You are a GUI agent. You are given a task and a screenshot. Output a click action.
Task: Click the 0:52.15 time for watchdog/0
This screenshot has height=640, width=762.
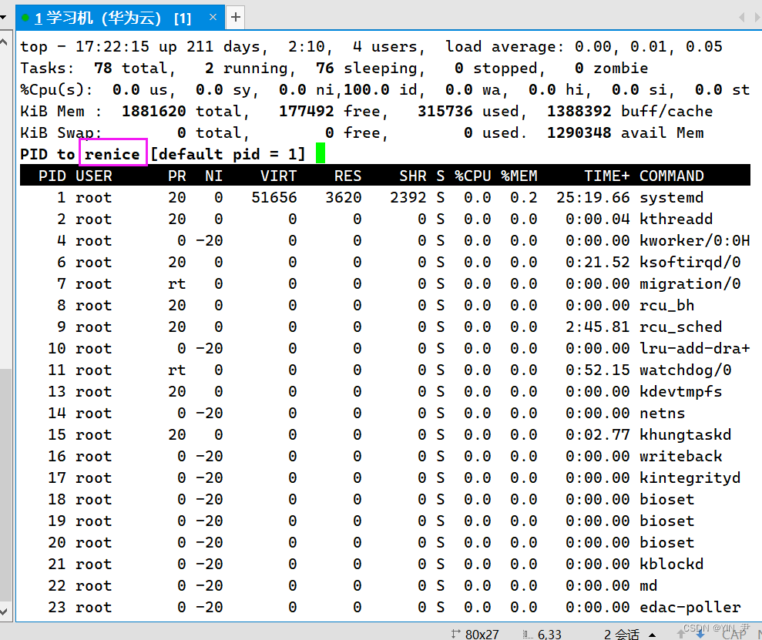598,370
